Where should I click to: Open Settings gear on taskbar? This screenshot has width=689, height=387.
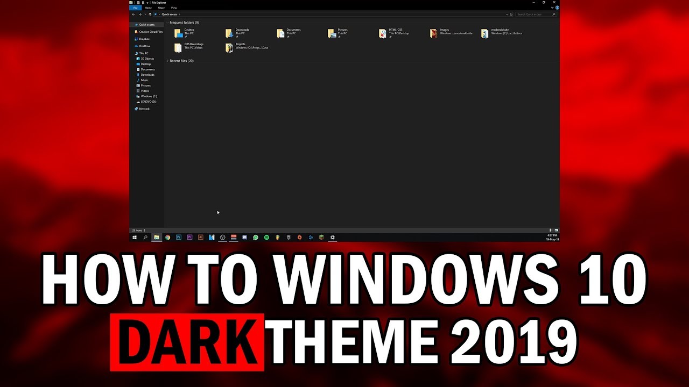tap(333, 237)
